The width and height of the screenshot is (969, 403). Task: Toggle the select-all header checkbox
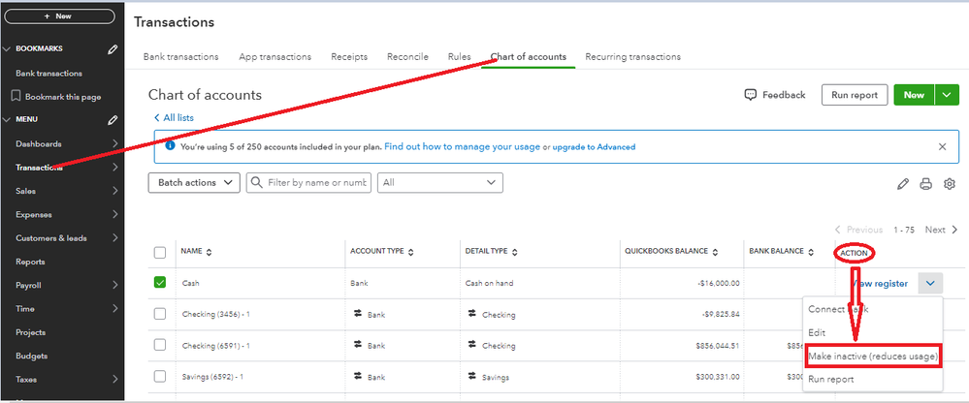coord(160,252)
